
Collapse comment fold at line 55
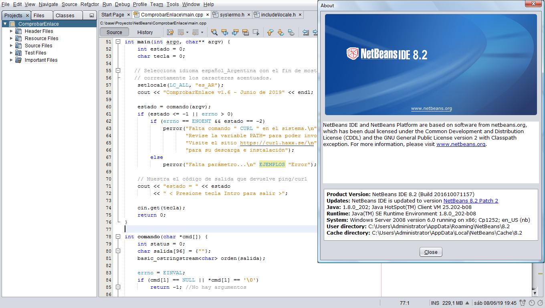point(118,71)
